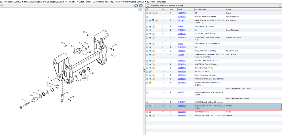Click box icon in KIT 47825748 row
Screen dimensions: 282x135
click(153, 13)
